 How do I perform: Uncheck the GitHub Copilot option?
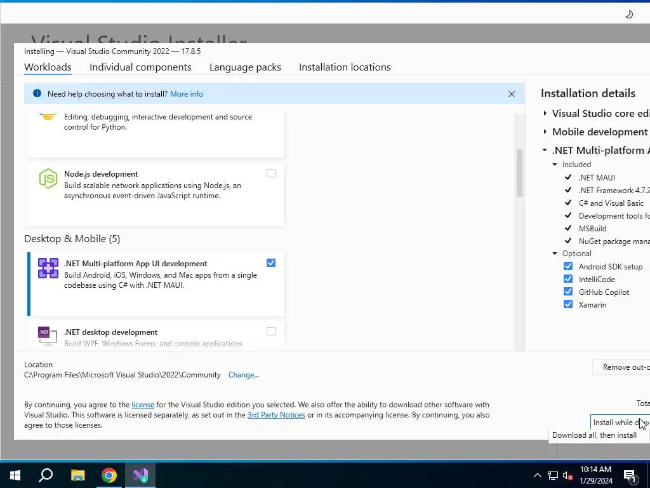click(568, 292)
